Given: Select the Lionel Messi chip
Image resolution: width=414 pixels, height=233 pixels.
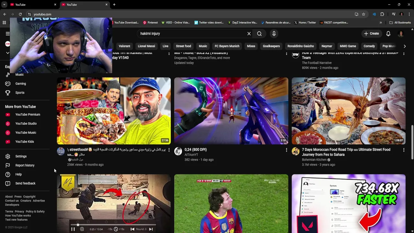Looking at the screenshot, I should 147,46.
